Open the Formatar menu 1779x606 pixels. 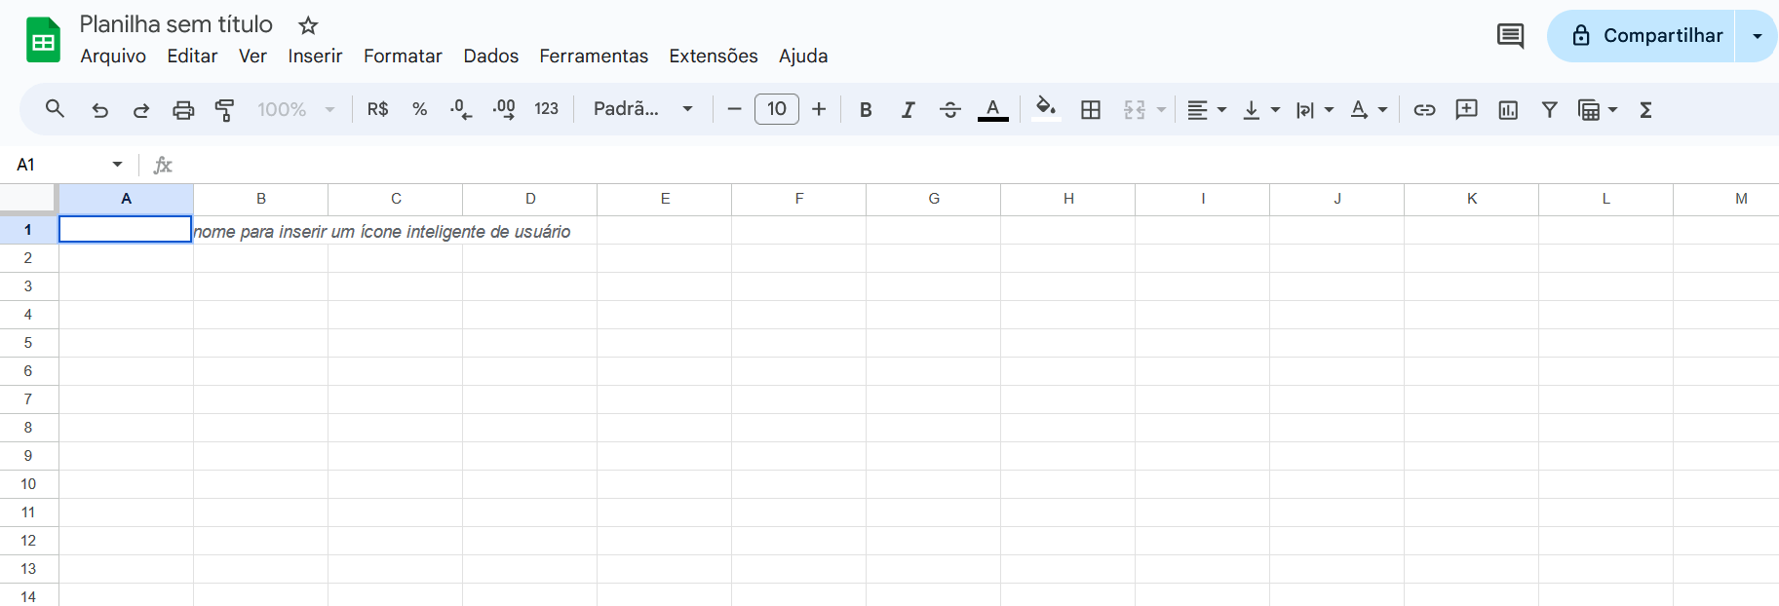403,56
